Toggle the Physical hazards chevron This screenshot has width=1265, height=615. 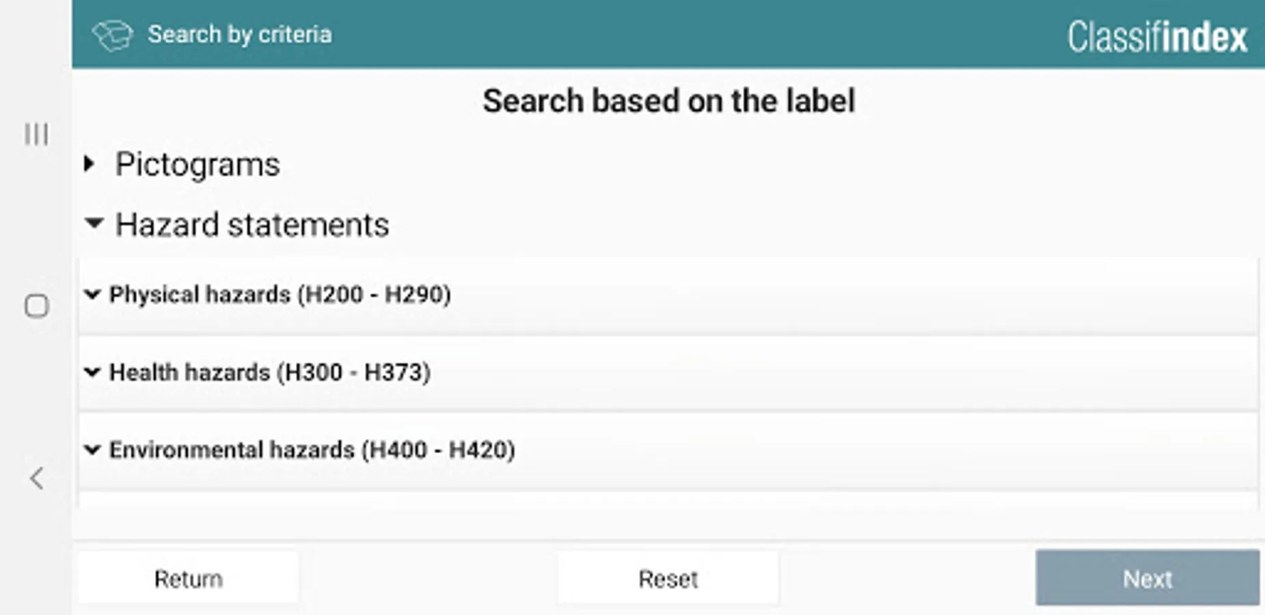click(x=92, y=295)
